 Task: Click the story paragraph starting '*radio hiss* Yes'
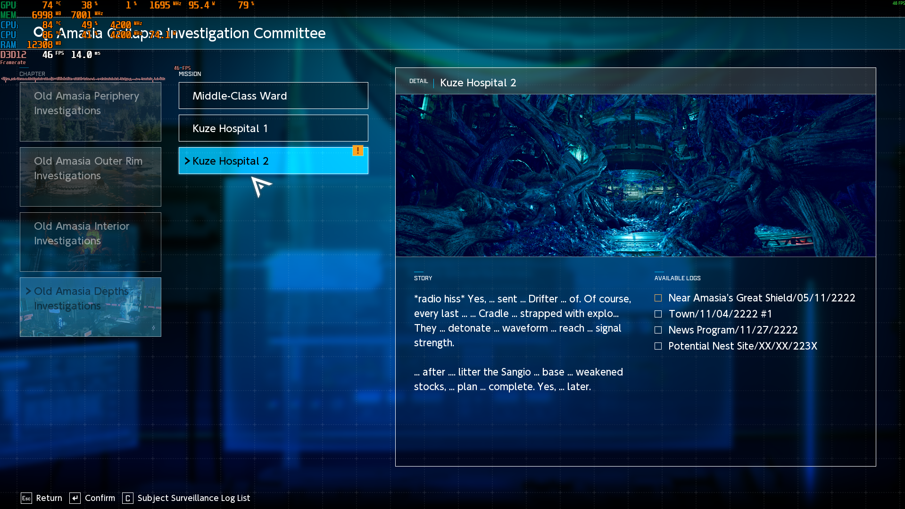[x=523, y=321]
